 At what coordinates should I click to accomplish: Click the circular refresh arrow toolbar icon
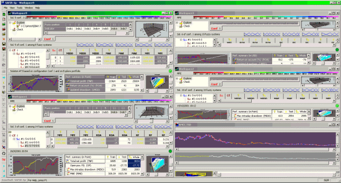click(4, 153)
